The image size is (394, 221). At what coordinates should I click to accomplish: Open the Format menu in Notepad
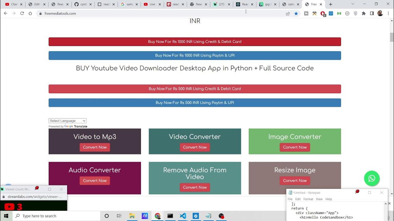(308, 199)
